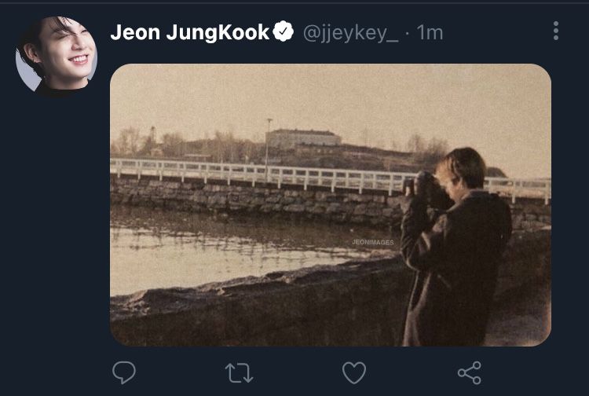Open the tweet via the 1m timestamp
This screenshot has width=589, height=396.
430,32
